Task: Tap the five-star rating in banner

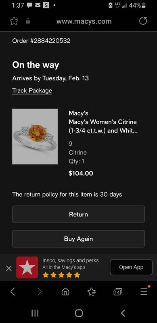Action: point(61,275)
